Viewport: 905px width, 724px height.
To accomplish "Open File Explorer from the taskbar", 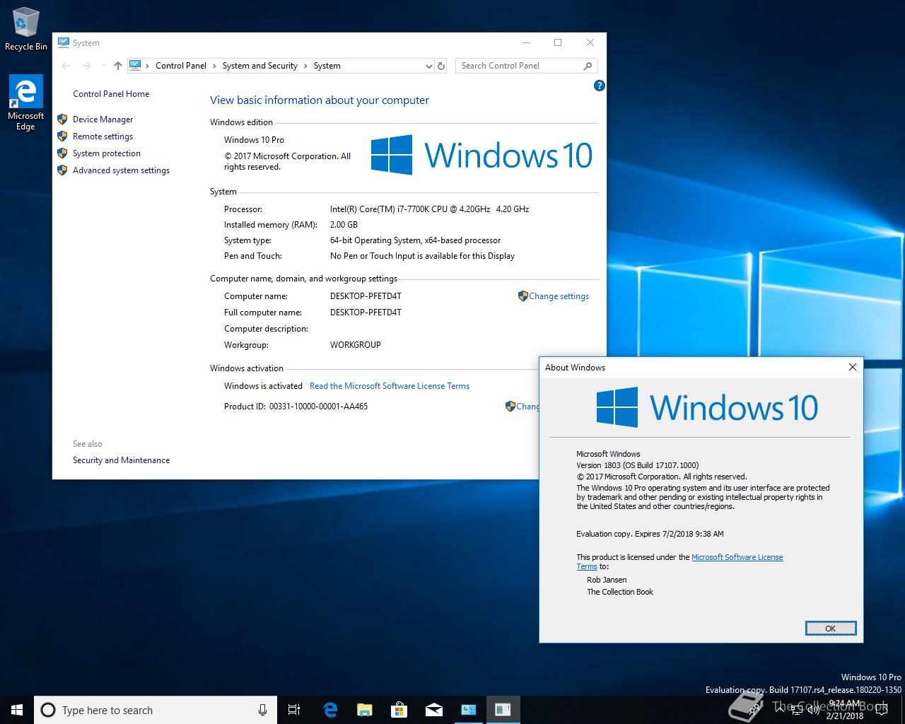I will click(x=364, y=710).
